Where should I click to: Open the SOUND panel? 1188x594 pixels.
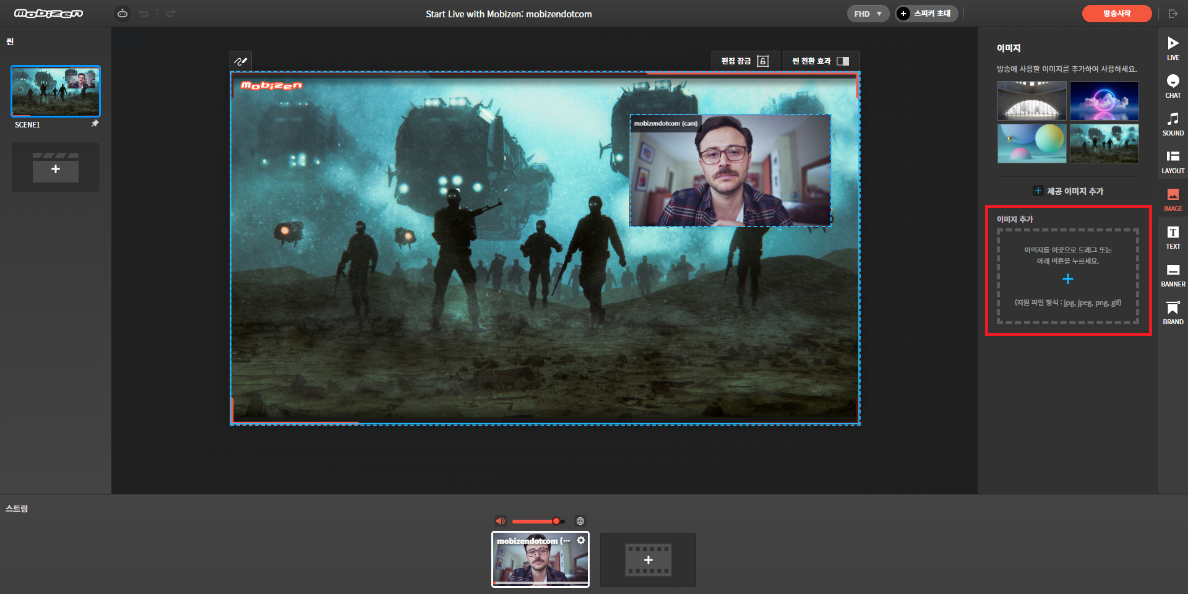1173,124
